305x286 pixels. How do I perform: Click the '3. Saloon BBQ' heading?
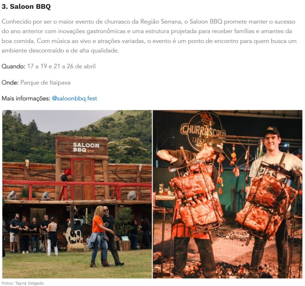[x=26, y=7]
